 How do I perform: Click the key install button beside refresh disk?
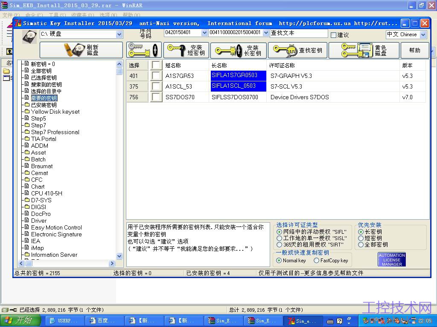tap(144, 50)
